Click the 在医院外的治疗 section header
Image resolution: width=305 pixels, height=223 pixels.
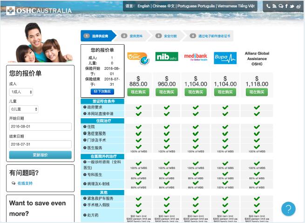pos(102,156)
